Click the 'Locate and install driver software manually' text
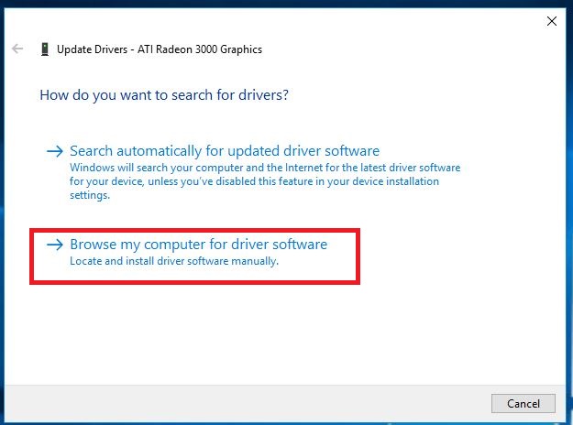This screenshot has width=573, height=425. (x=173, y=261)
